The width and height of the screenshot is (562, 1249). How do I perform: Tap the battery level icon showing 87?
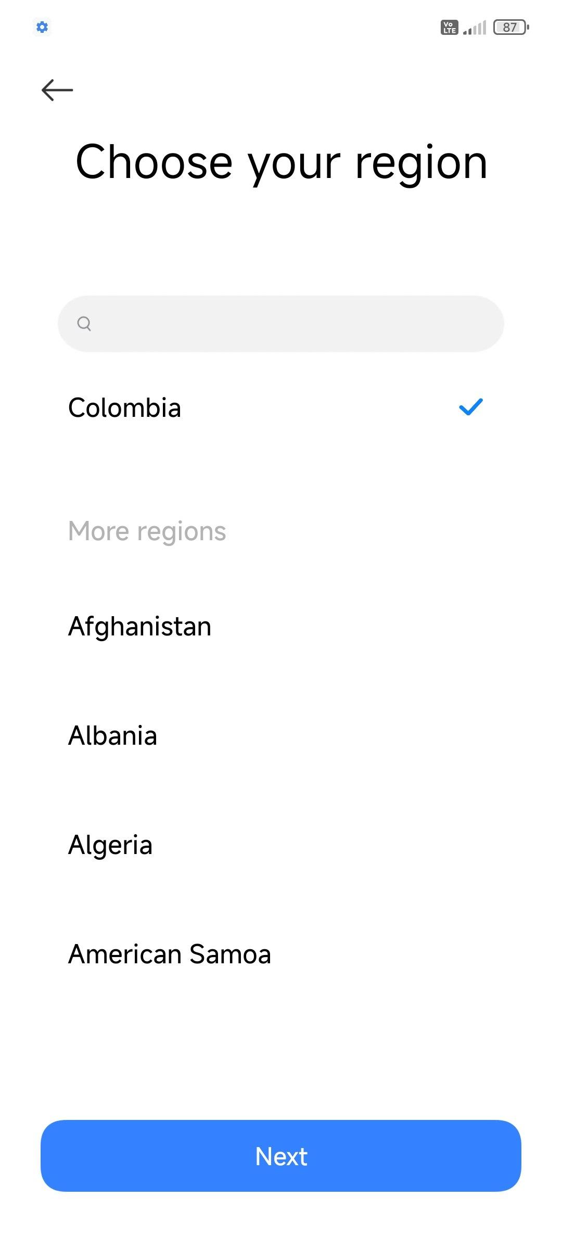point(511,27)
